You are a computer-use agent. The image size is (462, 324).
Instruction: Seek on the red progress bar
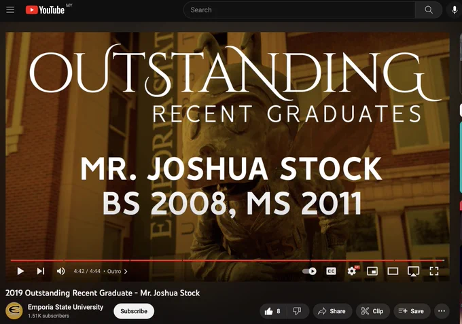[x=227, y=260]
